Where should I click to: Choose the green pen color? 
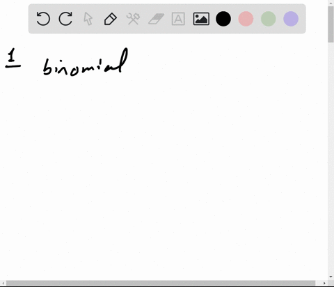[x=269, y=19]
